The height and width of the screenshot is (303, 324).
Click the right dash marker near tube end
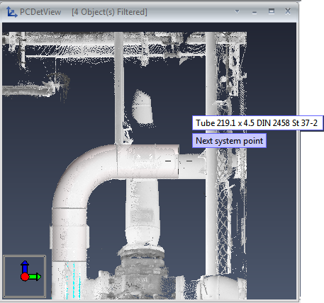point(189,161)
